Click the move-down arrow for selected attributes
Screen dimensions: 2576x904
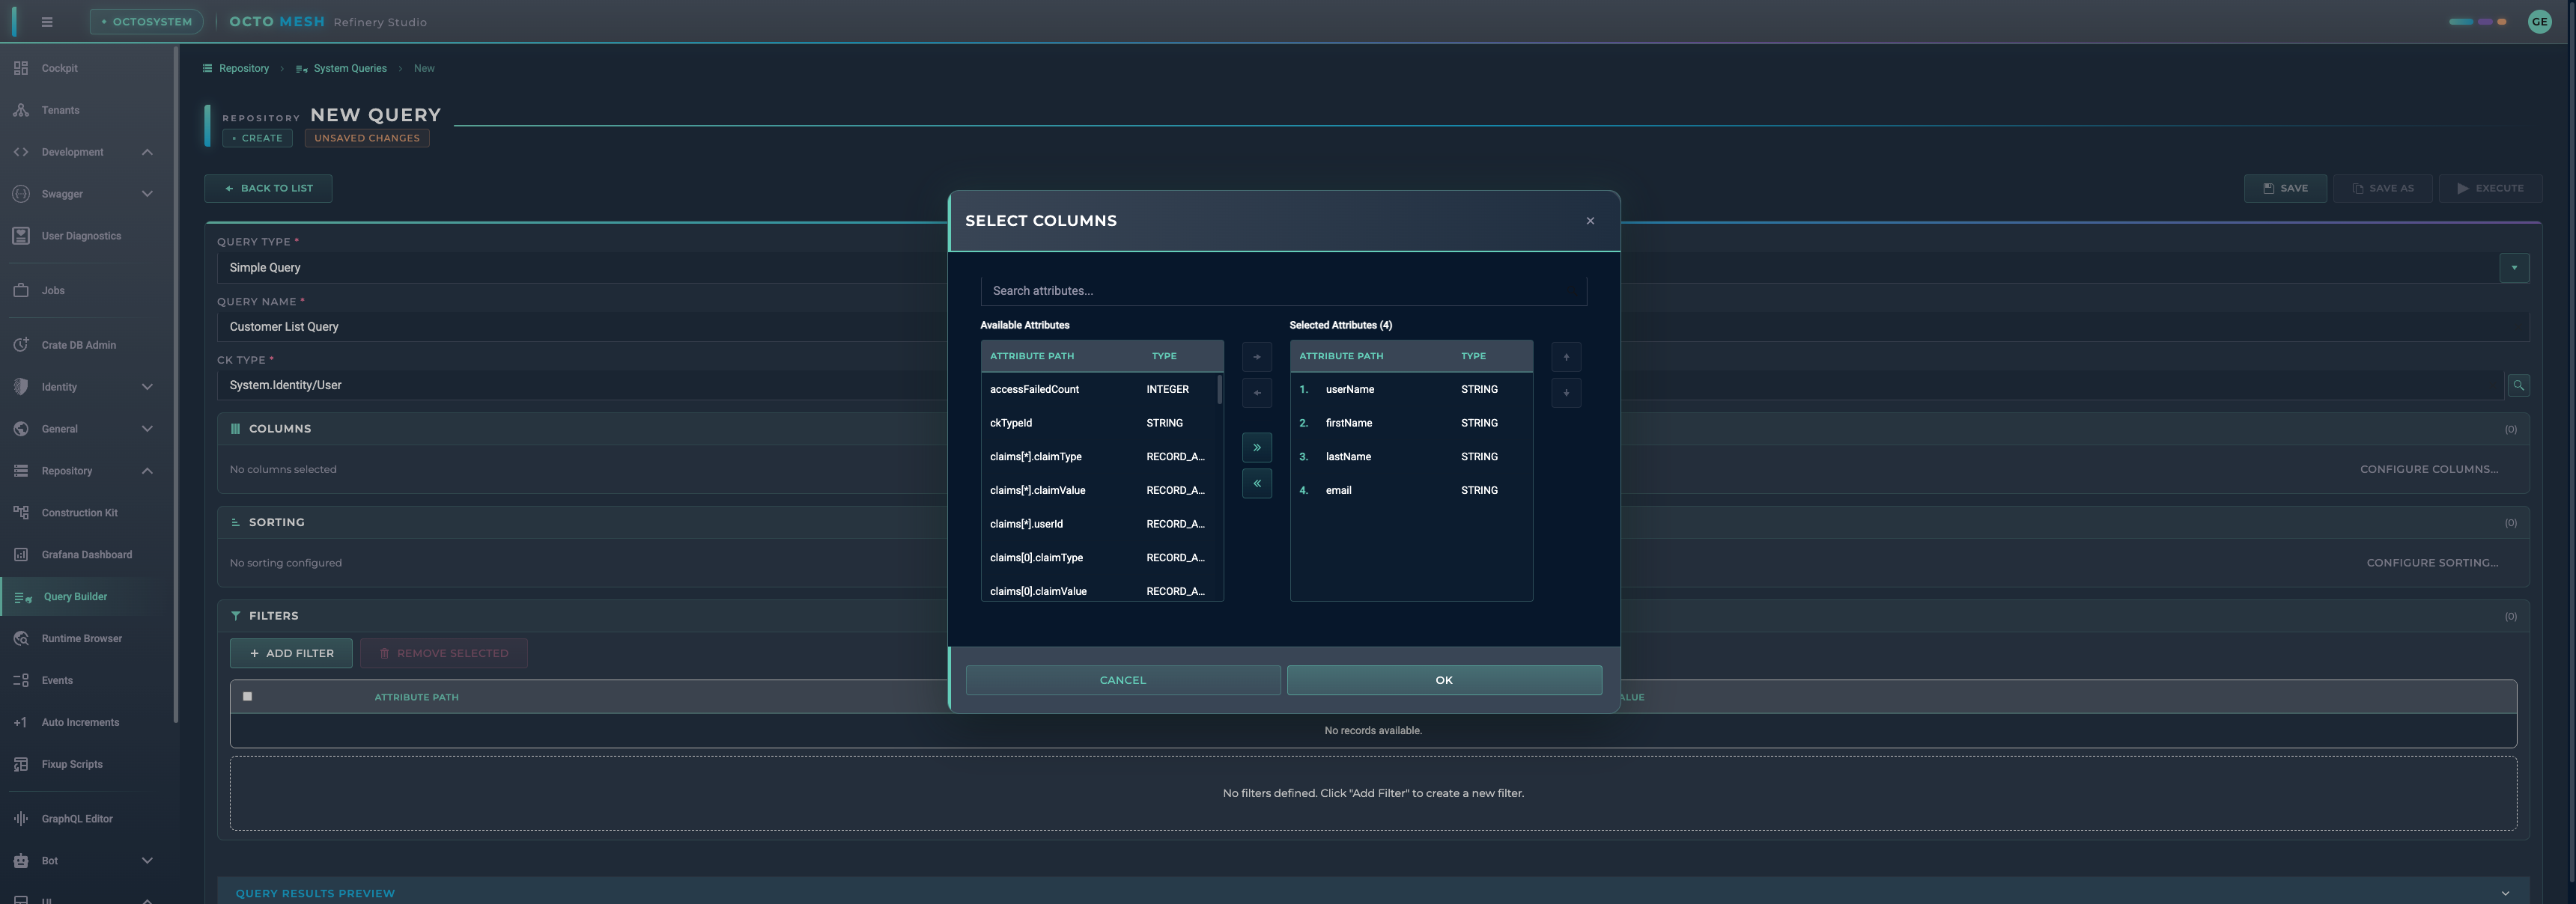(1565, 393)
